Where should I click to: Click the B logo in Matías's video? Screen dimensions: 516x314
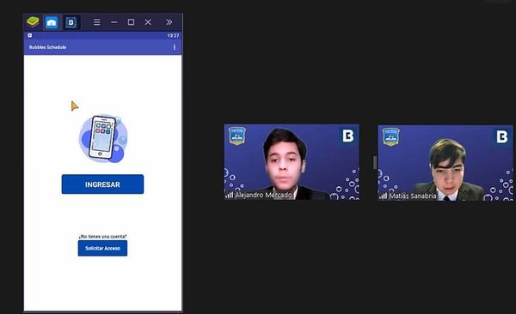pos(502,136)
